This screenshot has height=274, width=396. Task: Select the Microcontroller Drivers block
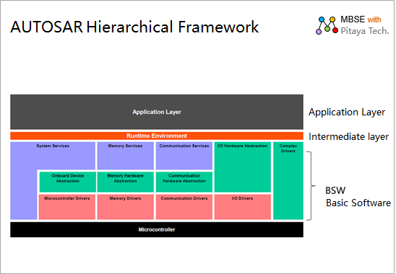67,207
